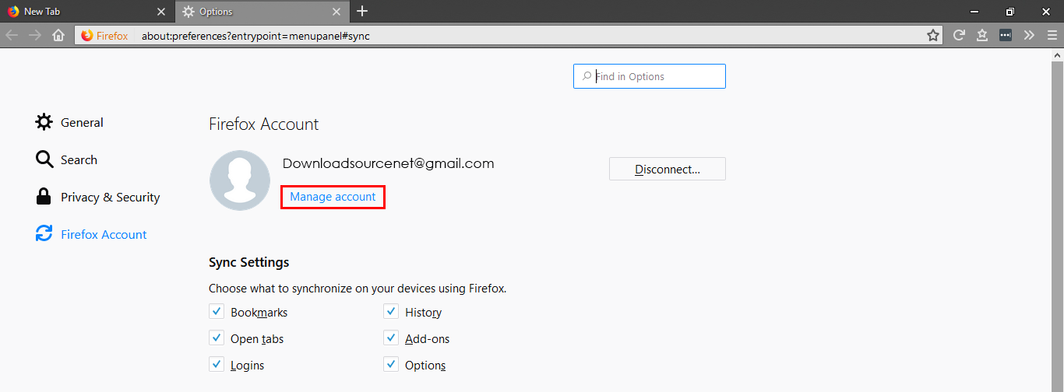Screen dimensions: 1064x392
Task: Restore down the Firefox window
Action: tap(1010, 12)
